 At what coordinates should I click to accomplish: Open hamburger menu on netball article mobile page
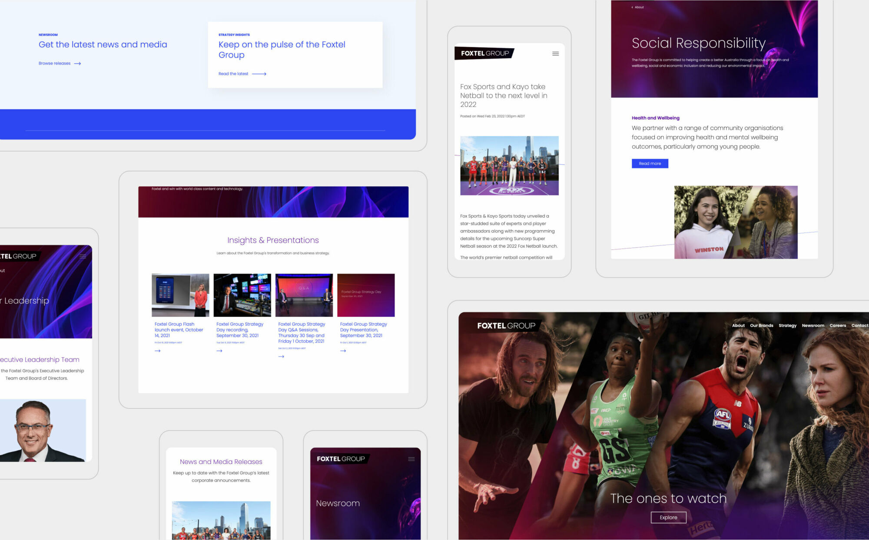[555, 54]
